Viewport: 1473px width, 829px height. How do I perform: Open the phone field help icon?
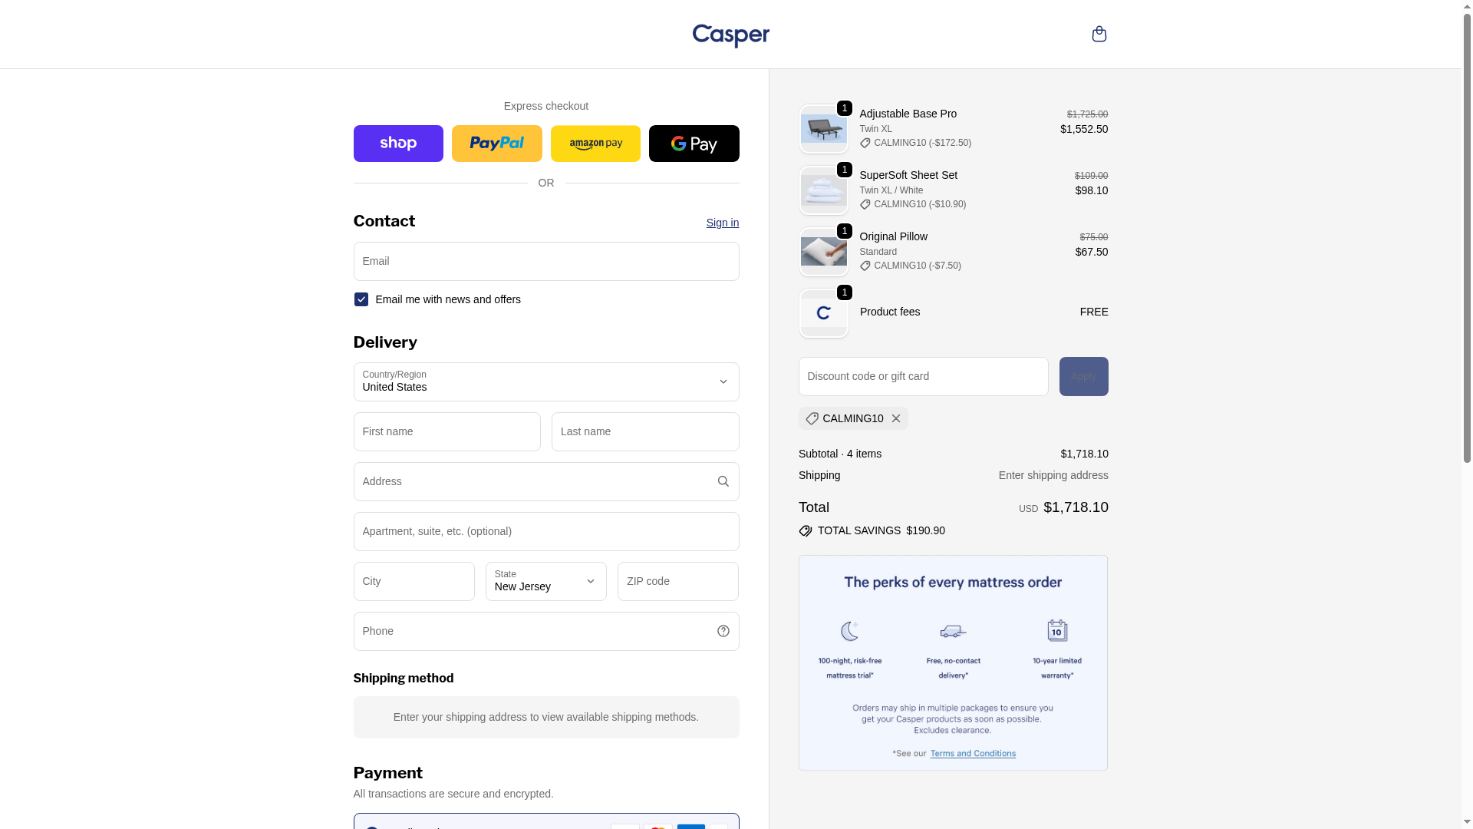[723, 631]
